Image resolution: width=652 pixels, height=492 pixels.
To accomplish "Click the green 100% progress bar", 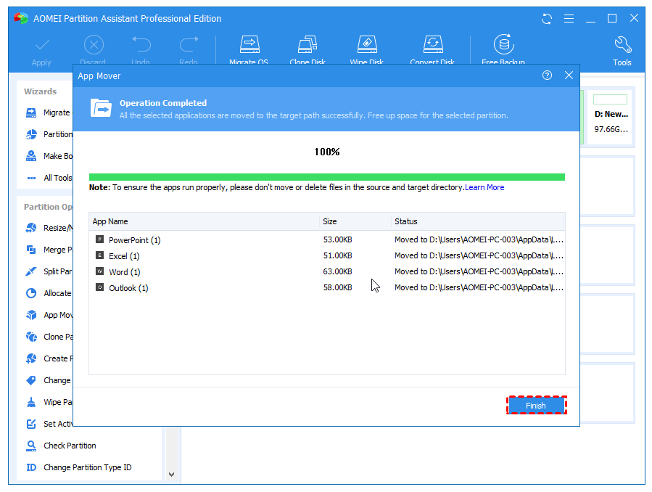I will tap(327, 177).
